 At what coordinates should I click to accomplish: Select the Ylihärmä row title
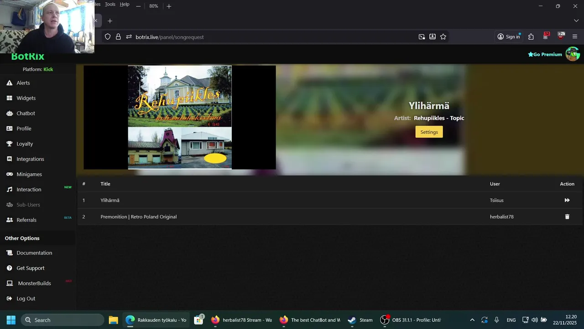coord(110,200)
